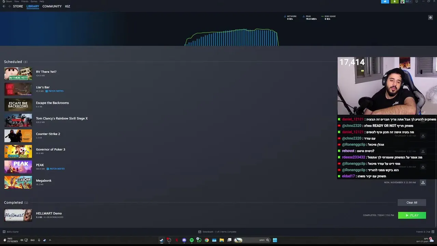Click the Escape the Backrooms thumbnail
The image size is (437, 246).
pyautogui.click(x=18, y=105)
